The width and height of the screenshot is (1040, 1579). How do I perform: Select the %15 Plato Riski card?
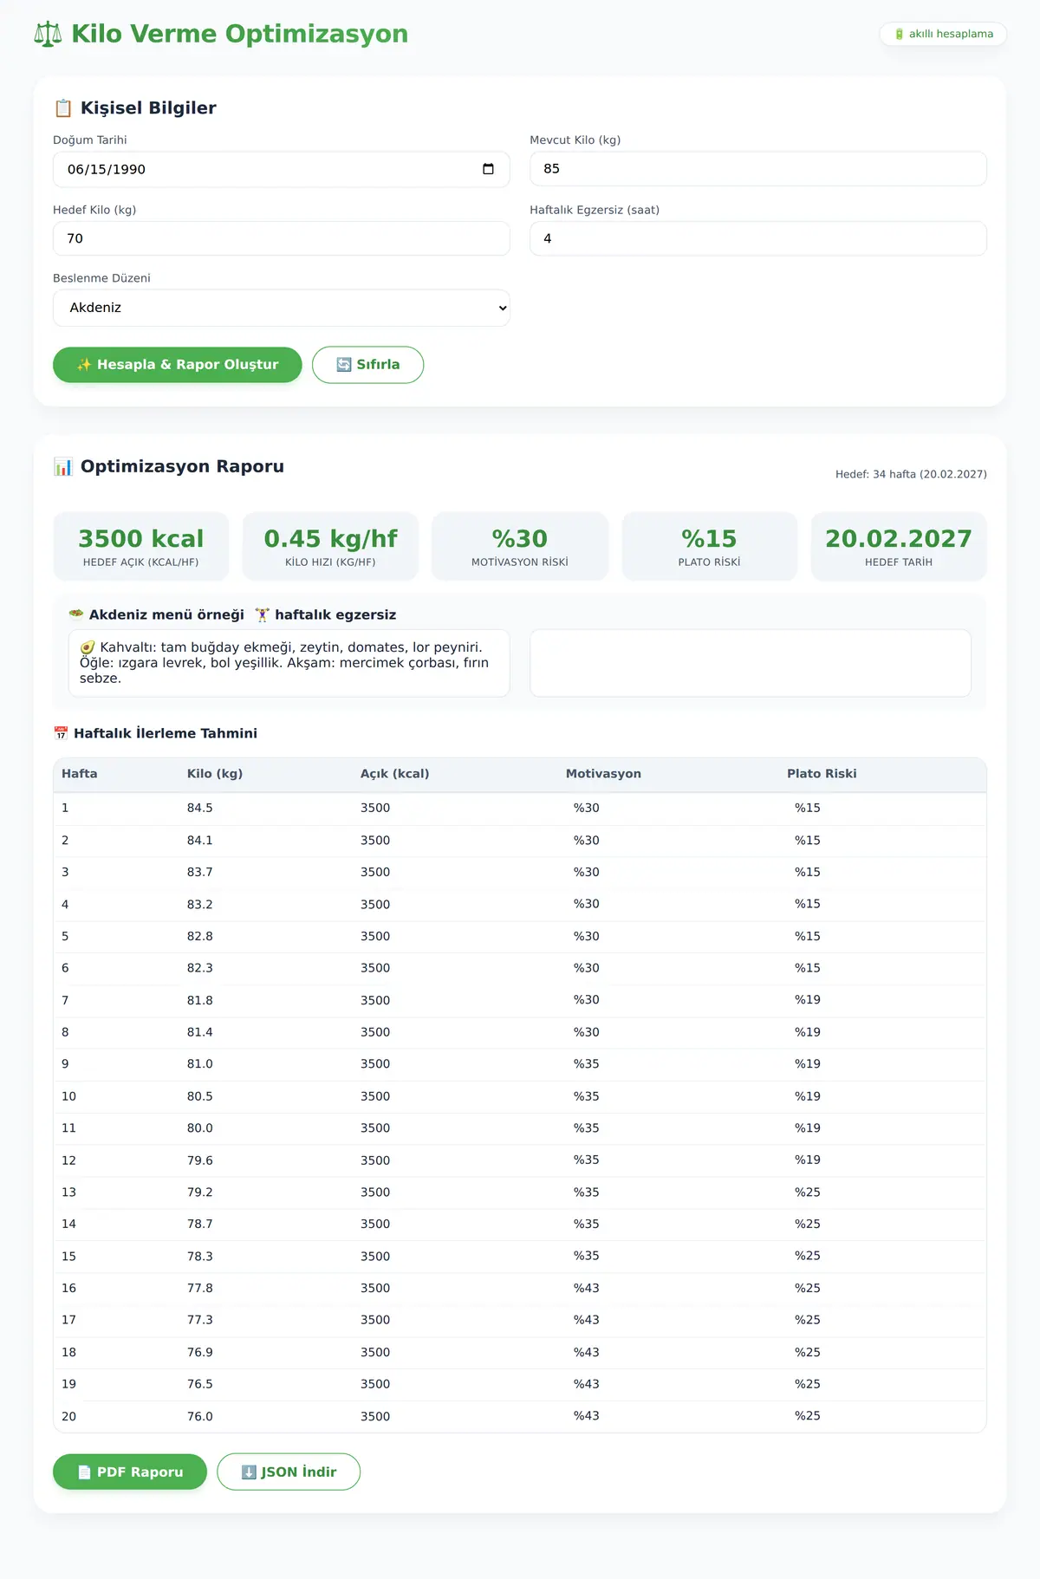pos(710,546)
